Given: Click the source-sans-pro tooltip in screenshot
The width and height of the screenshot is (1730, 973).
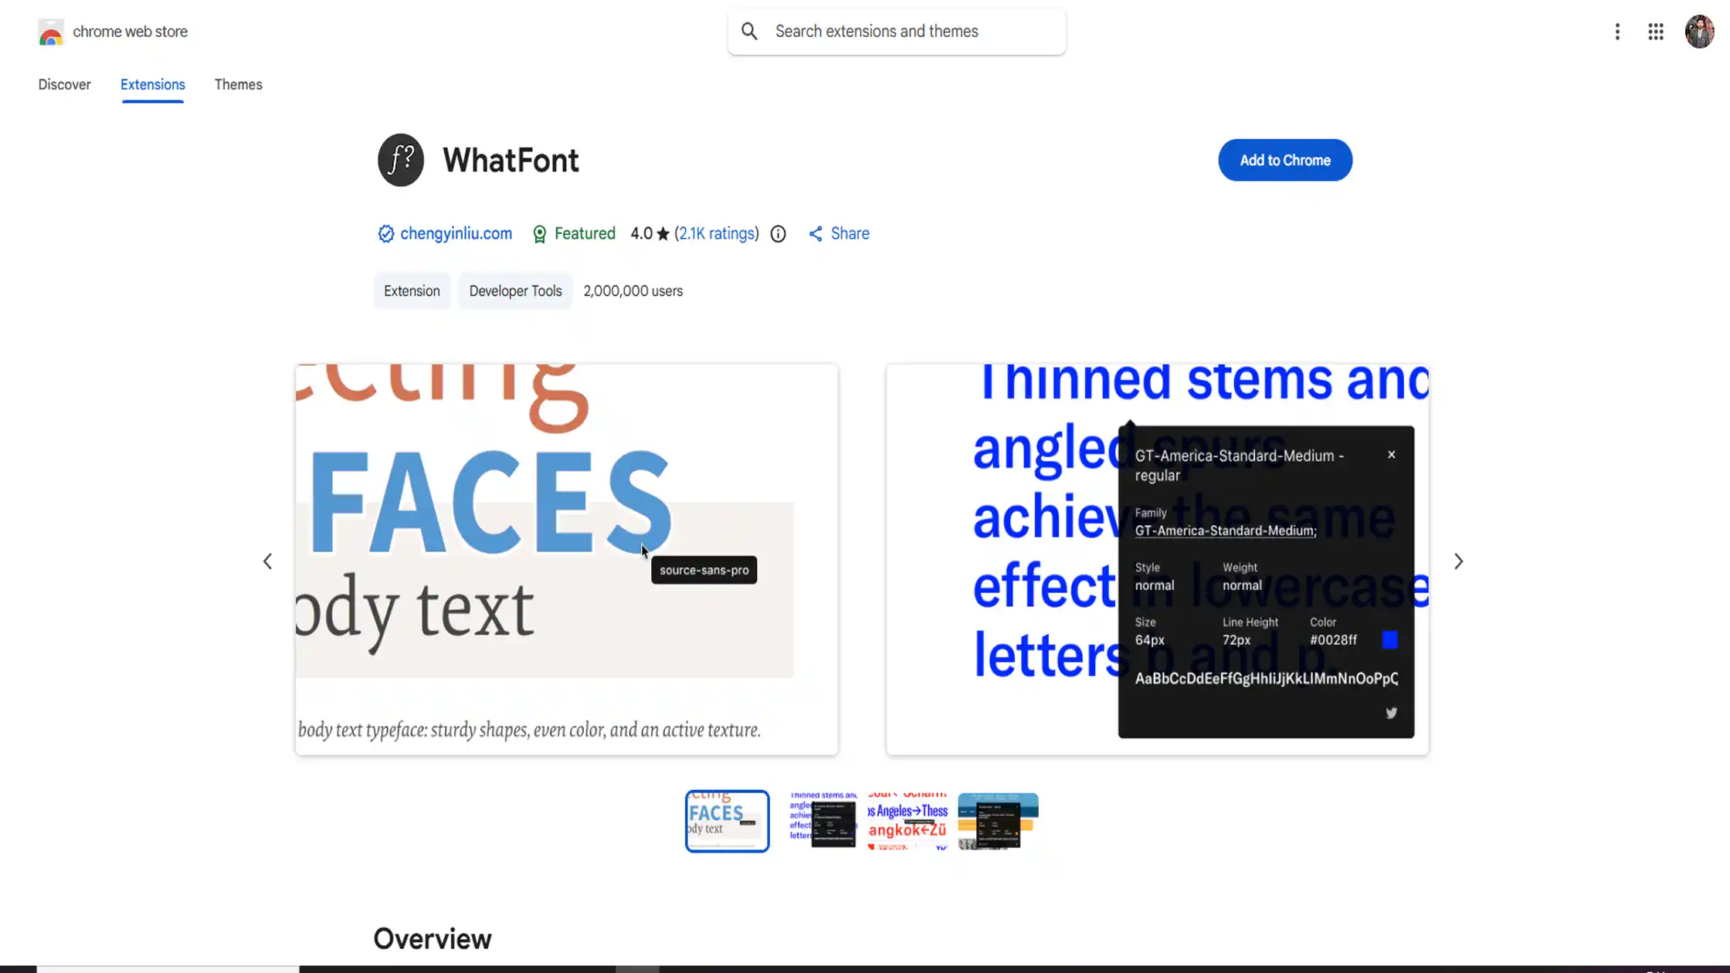Looking at the screenshot, I should 704,570.
